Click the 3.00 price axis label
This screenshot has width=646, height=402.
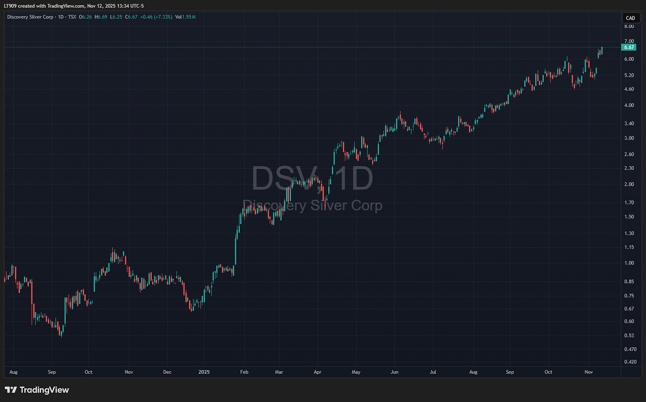[x=629, y=138]
